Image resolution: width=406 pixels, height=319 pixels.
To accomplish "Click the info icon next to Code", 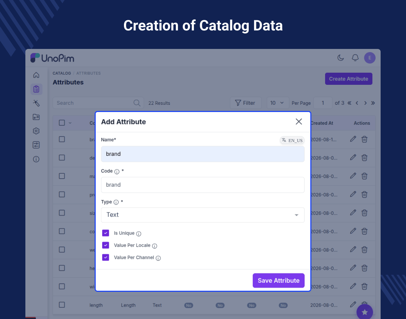I will [x=117, y=172].
